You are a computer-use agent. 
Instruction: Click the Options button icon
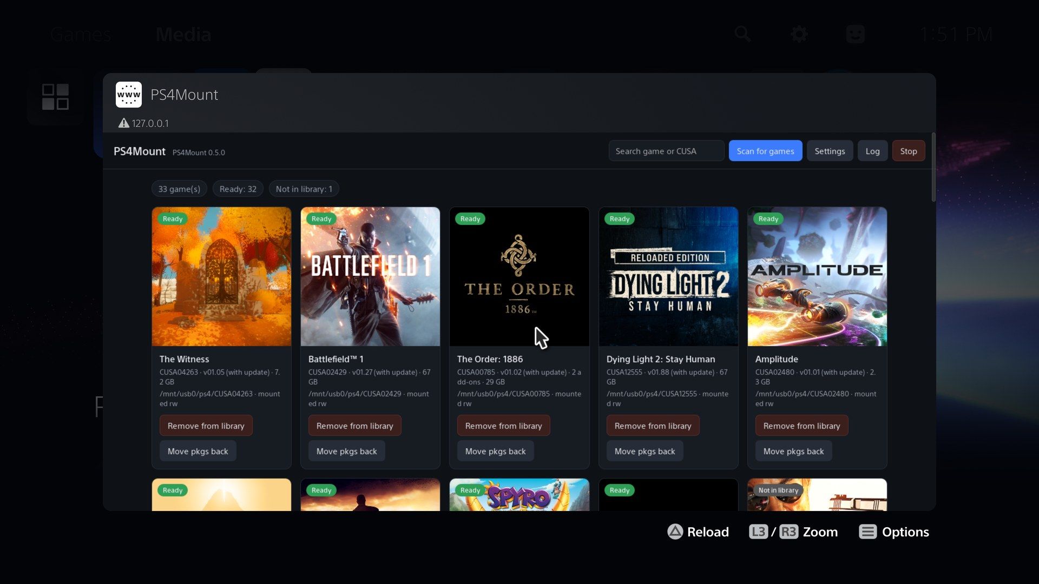pos(867,532)
